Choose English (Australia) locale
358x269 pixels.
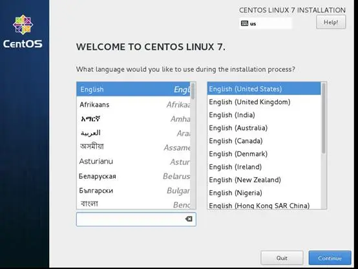pyautogui.click(x=264, y=128)
